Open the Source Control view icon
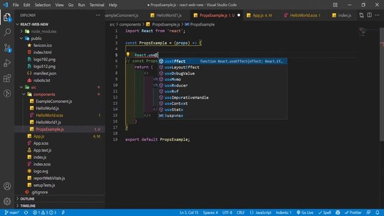 point(7,48)
